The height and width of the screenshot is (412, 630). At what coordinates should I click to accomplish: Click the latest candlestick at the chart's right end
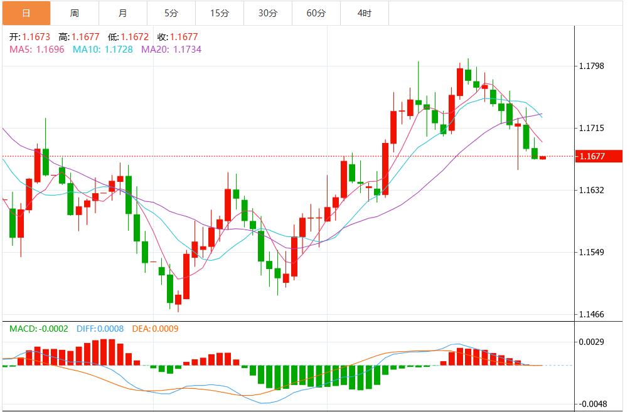click(x=543, y=157)
